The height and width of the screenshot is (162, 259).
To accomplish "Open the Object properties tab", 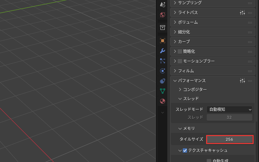I will [x=163, y=41].
